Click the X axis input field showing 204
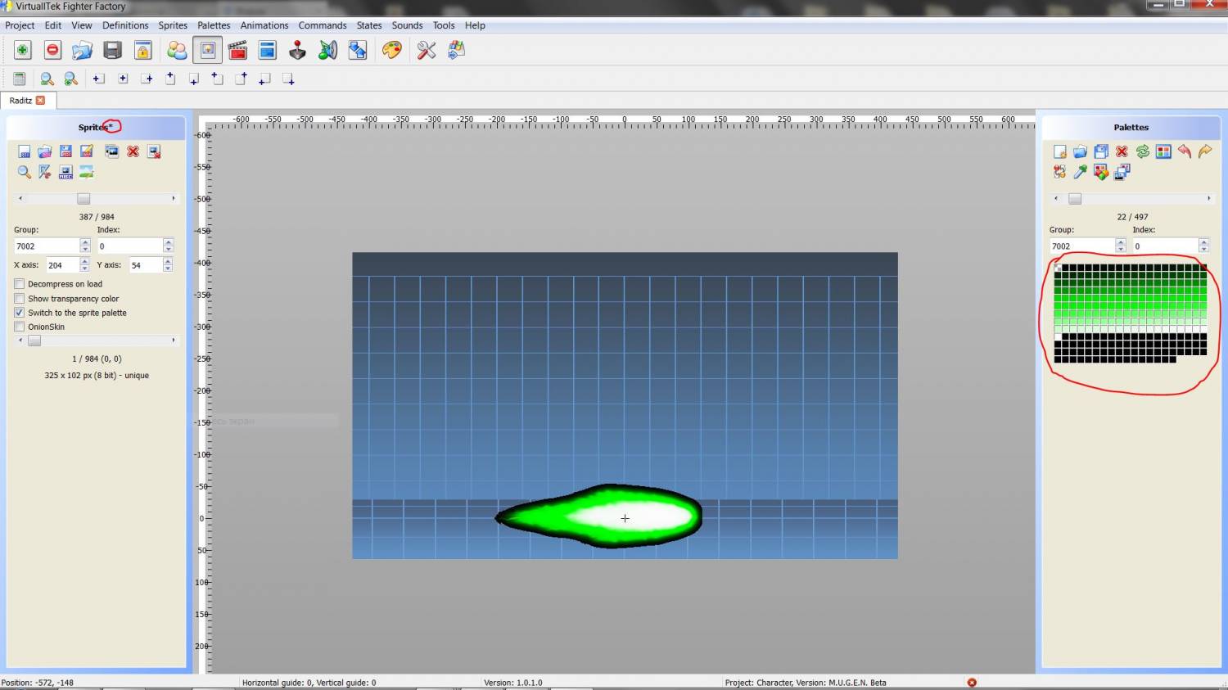The width and height of the screenshot is (1228, 690). pos(62,265)
